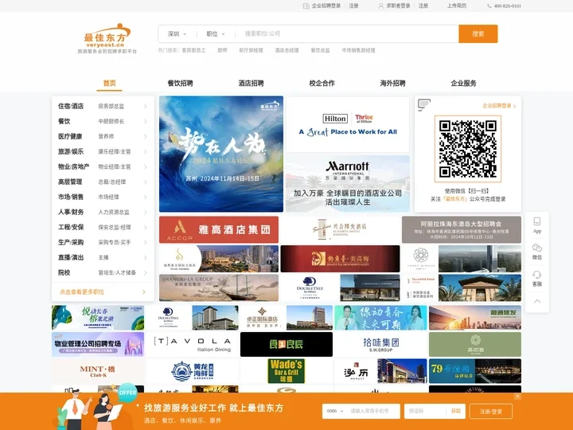Click the orange 搜索 search button
Image resolution: width=573 pixels, height=430 pixels.
(x=478, y=33)
